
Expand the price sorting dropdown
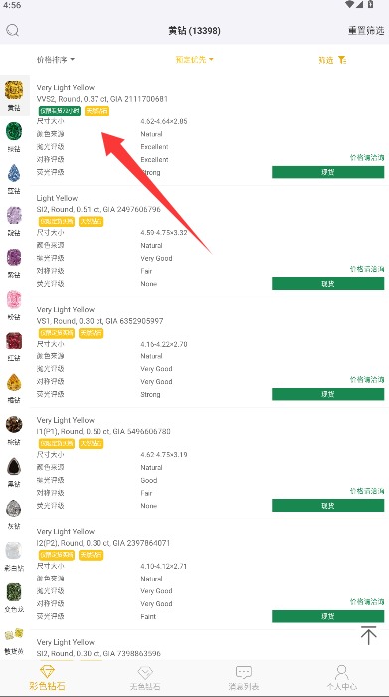pos(56,59)
